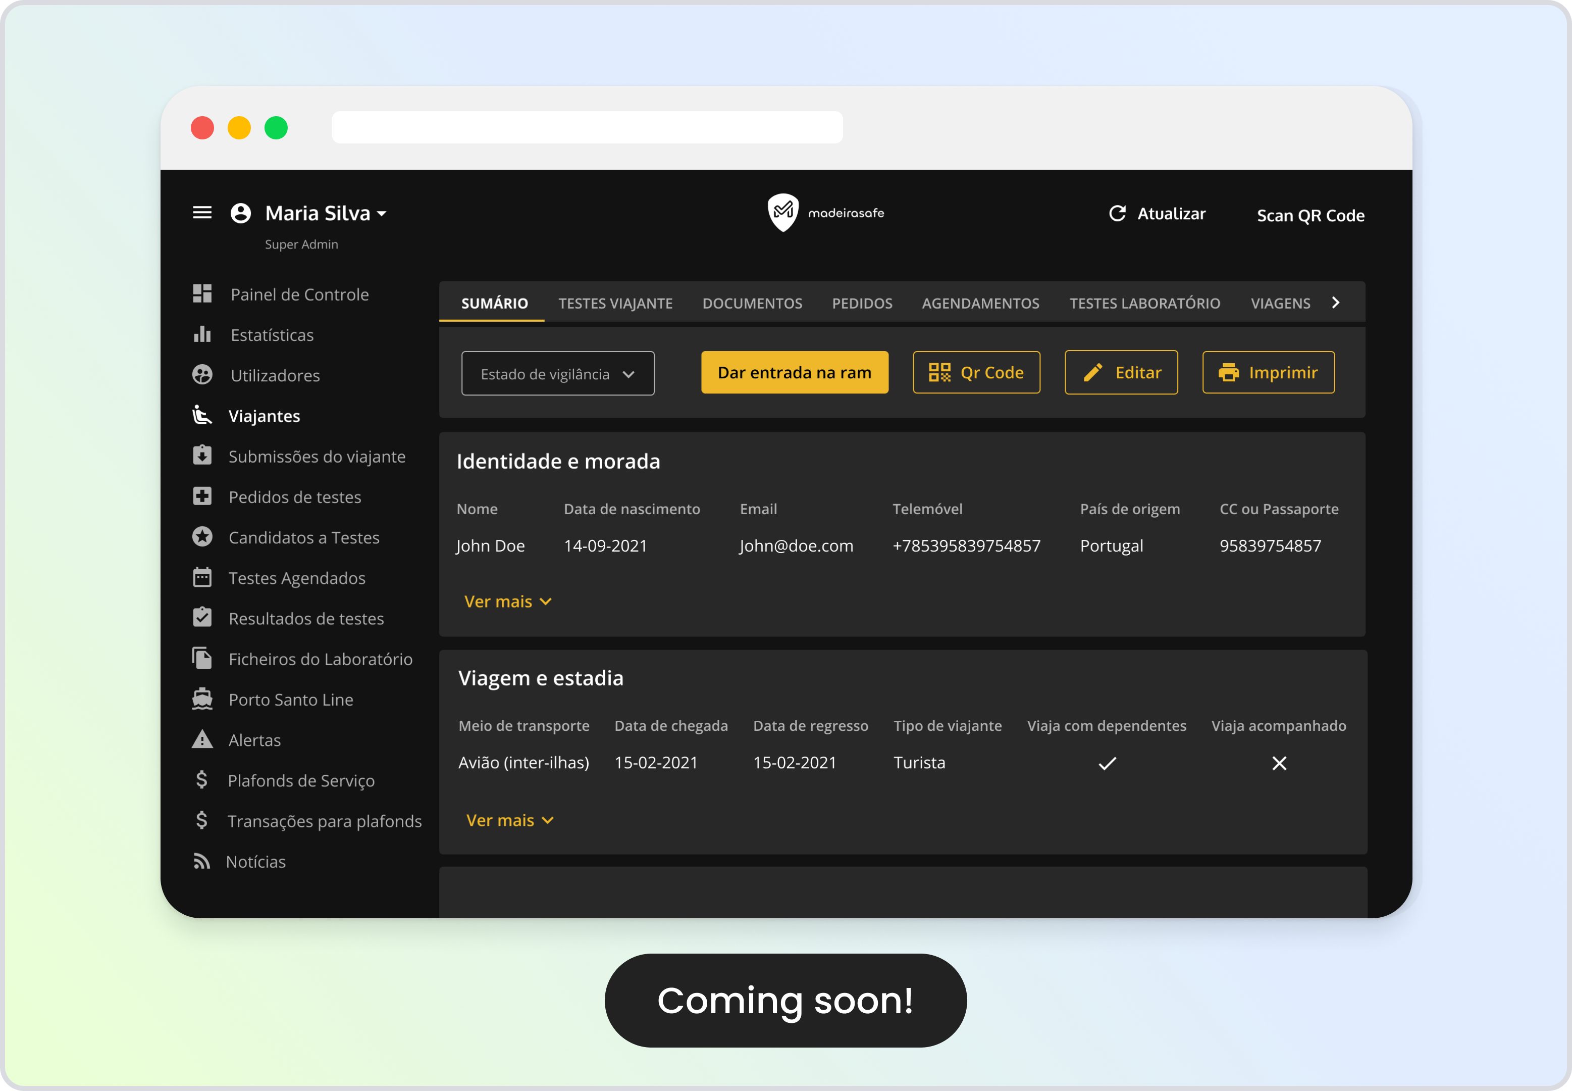Click email value John@doe.com
The height and width of the screenshot is (1091, 1572).
pyautogui.click(x=796, y=545)
